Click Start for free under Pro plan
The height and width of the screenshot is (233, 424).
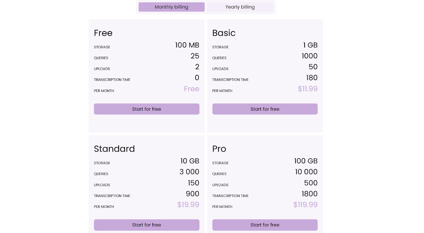click(x=265, y=225)
